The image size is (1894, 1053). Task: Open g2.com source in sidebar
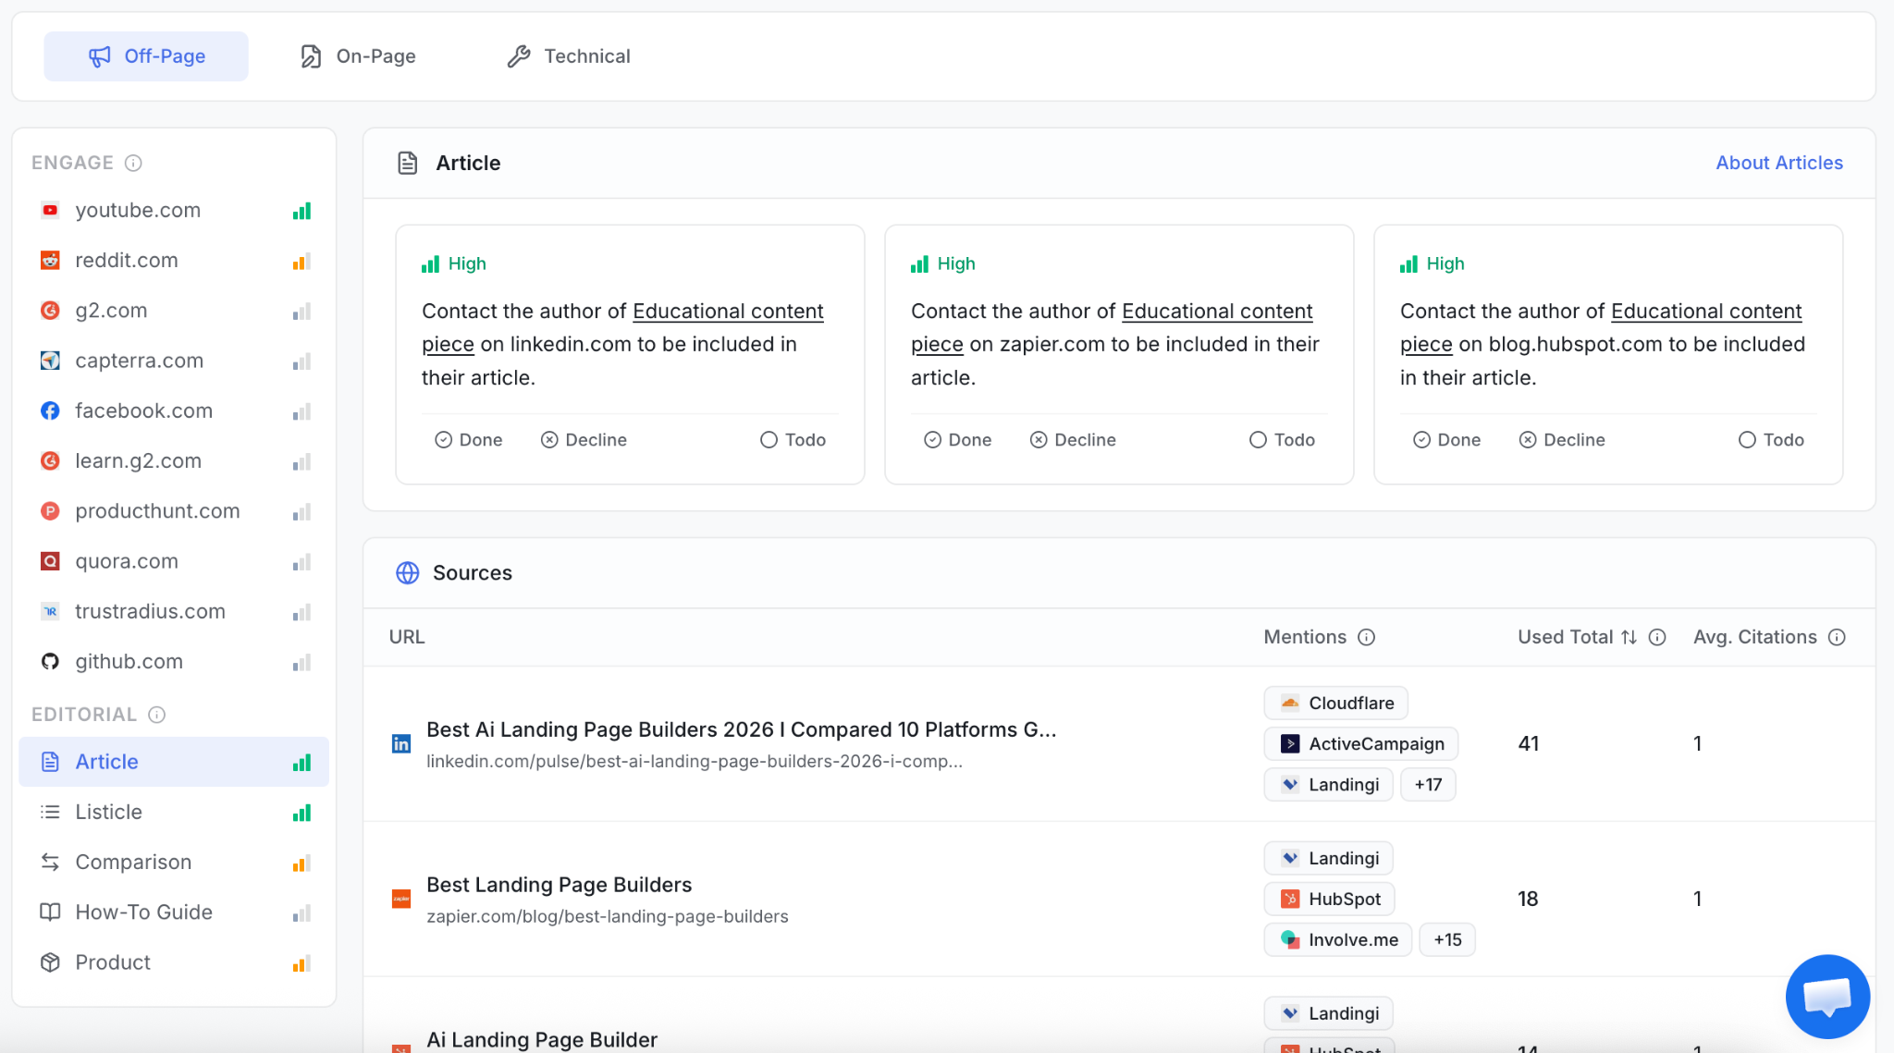point(174,311)
